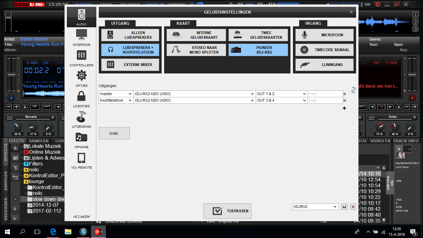Viewport: 423px width, 238px height.
Task: Toggle Reverb effect OFF button
Action: tap(10, 117)
